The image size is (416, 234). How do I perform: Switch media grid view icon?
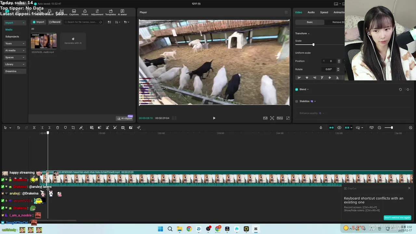[x=109, y=22]
